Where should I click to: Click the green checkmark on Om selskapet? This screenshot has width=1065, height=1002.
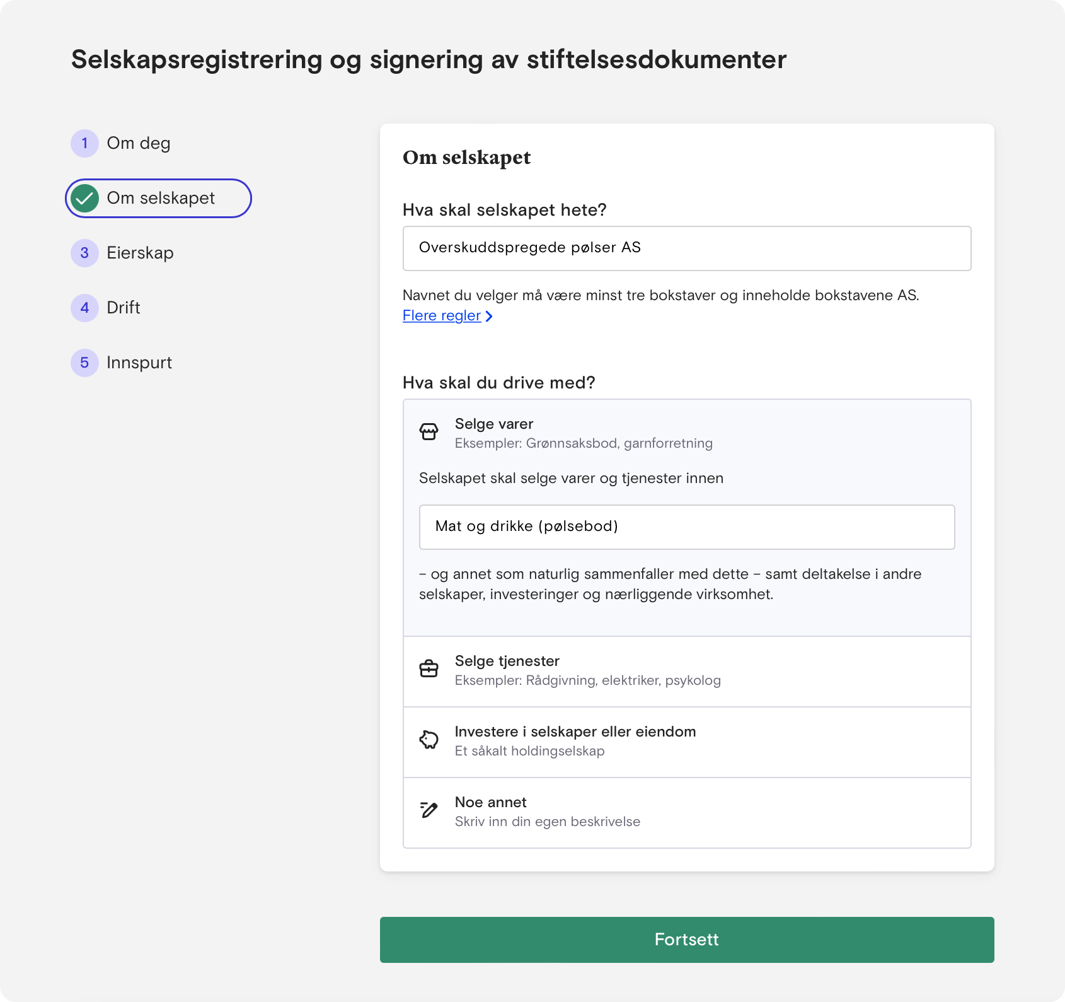[x=84, y=198]
